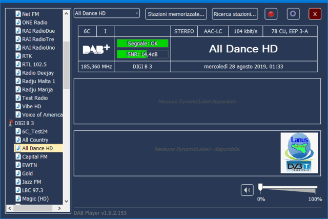Click the 78 CU, EEP 3-A cell
The image size is (328, 219).
[290, 31]
